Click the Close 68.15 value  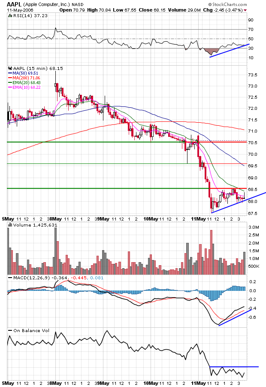click(x=152, y=10)
